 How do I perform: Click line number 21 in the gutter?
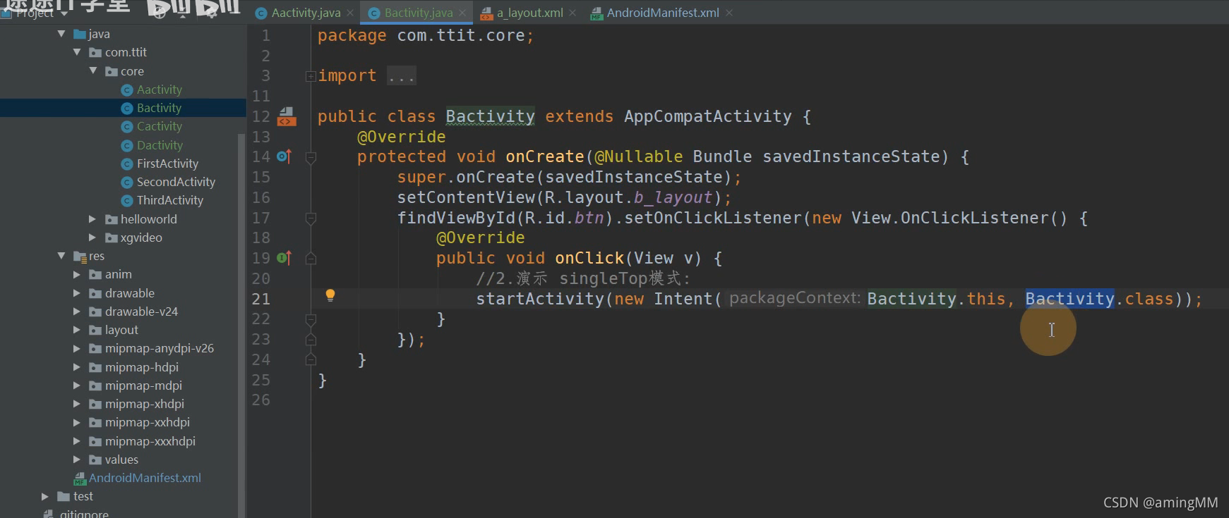point(261,299)
